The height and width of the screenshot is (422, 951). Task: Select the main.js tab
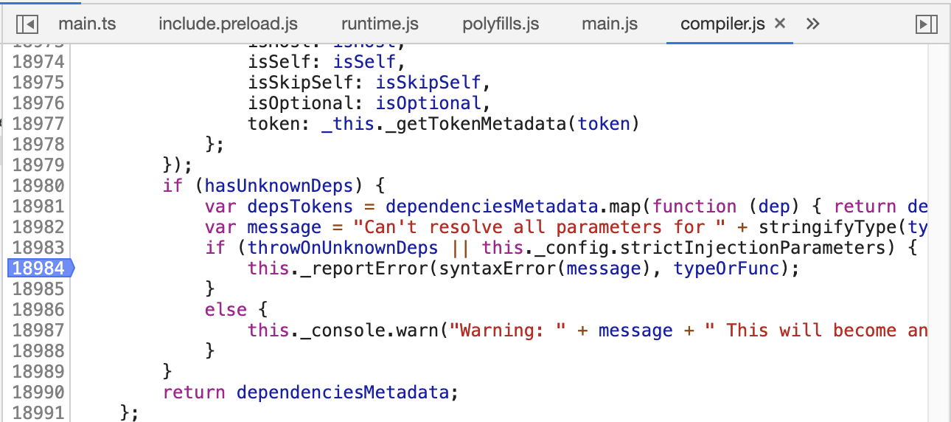click(x=610, y=24)
